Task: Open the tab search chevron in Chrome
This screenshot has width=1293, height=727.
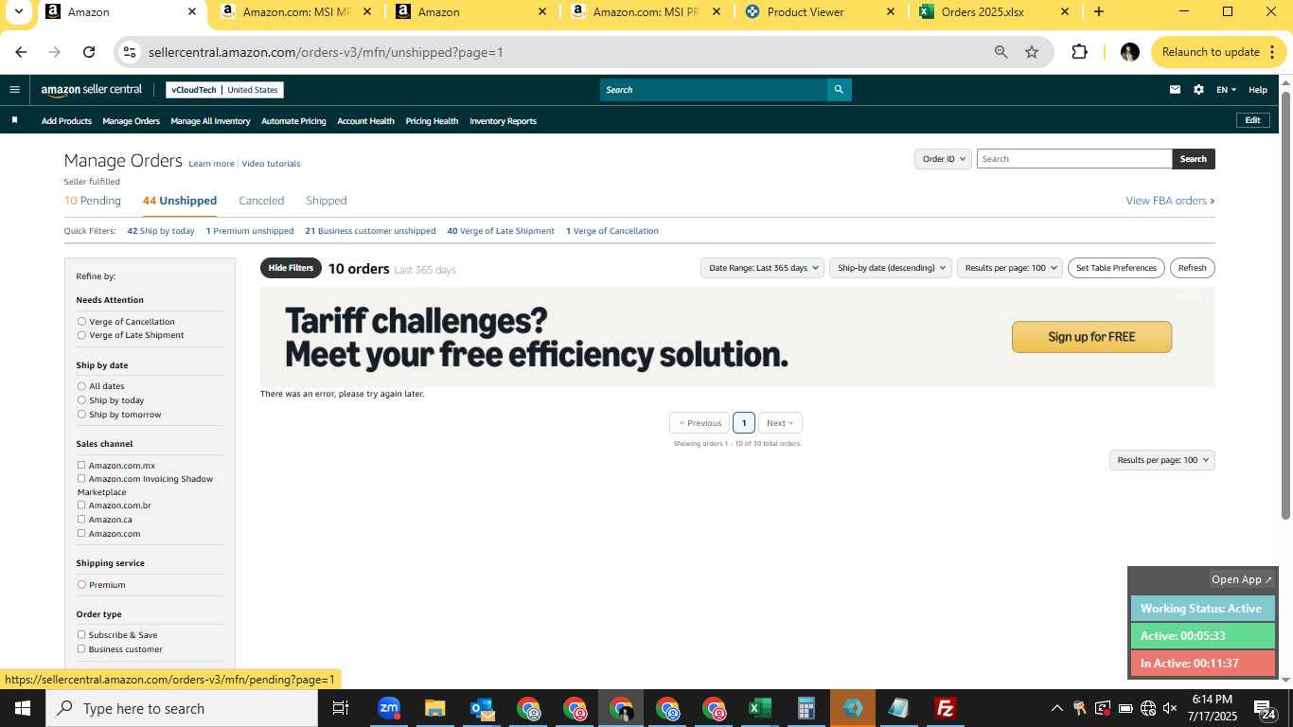Action: [18, 11]
